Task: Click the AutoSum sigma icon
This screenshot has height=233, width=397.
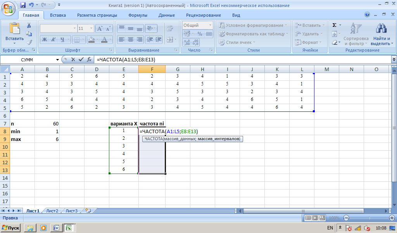Action: tap(334, 25)
